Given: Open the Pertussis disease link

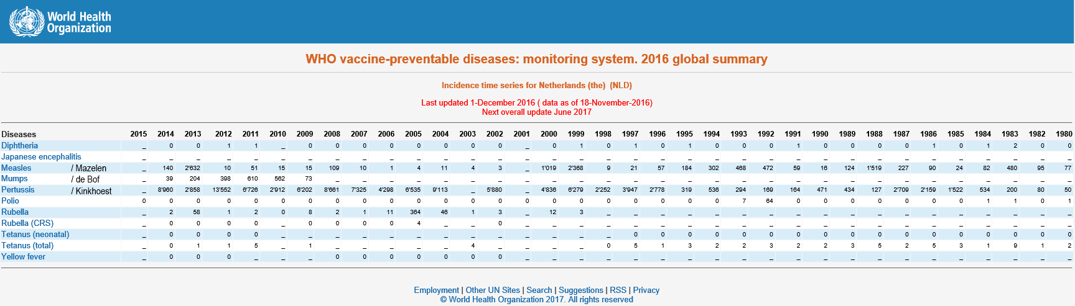Looking at the screenshot, I should coord(18,190).
